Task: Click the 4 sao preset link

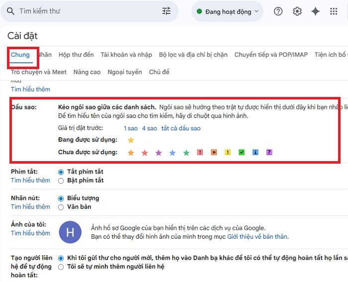Action: click(x=149, y=128)
